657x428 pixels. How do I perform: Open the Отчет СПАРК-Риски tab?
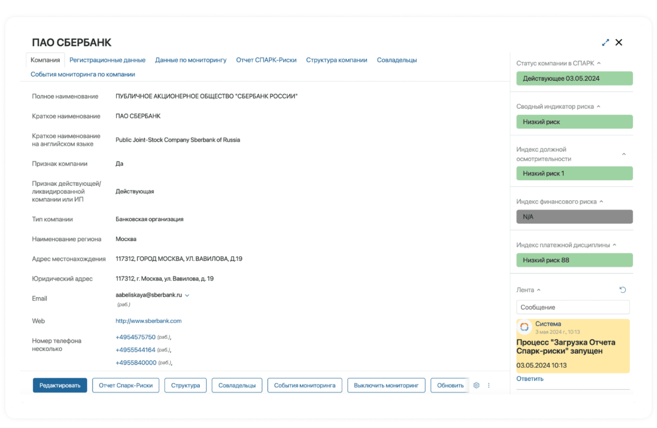tap(266, 60)
